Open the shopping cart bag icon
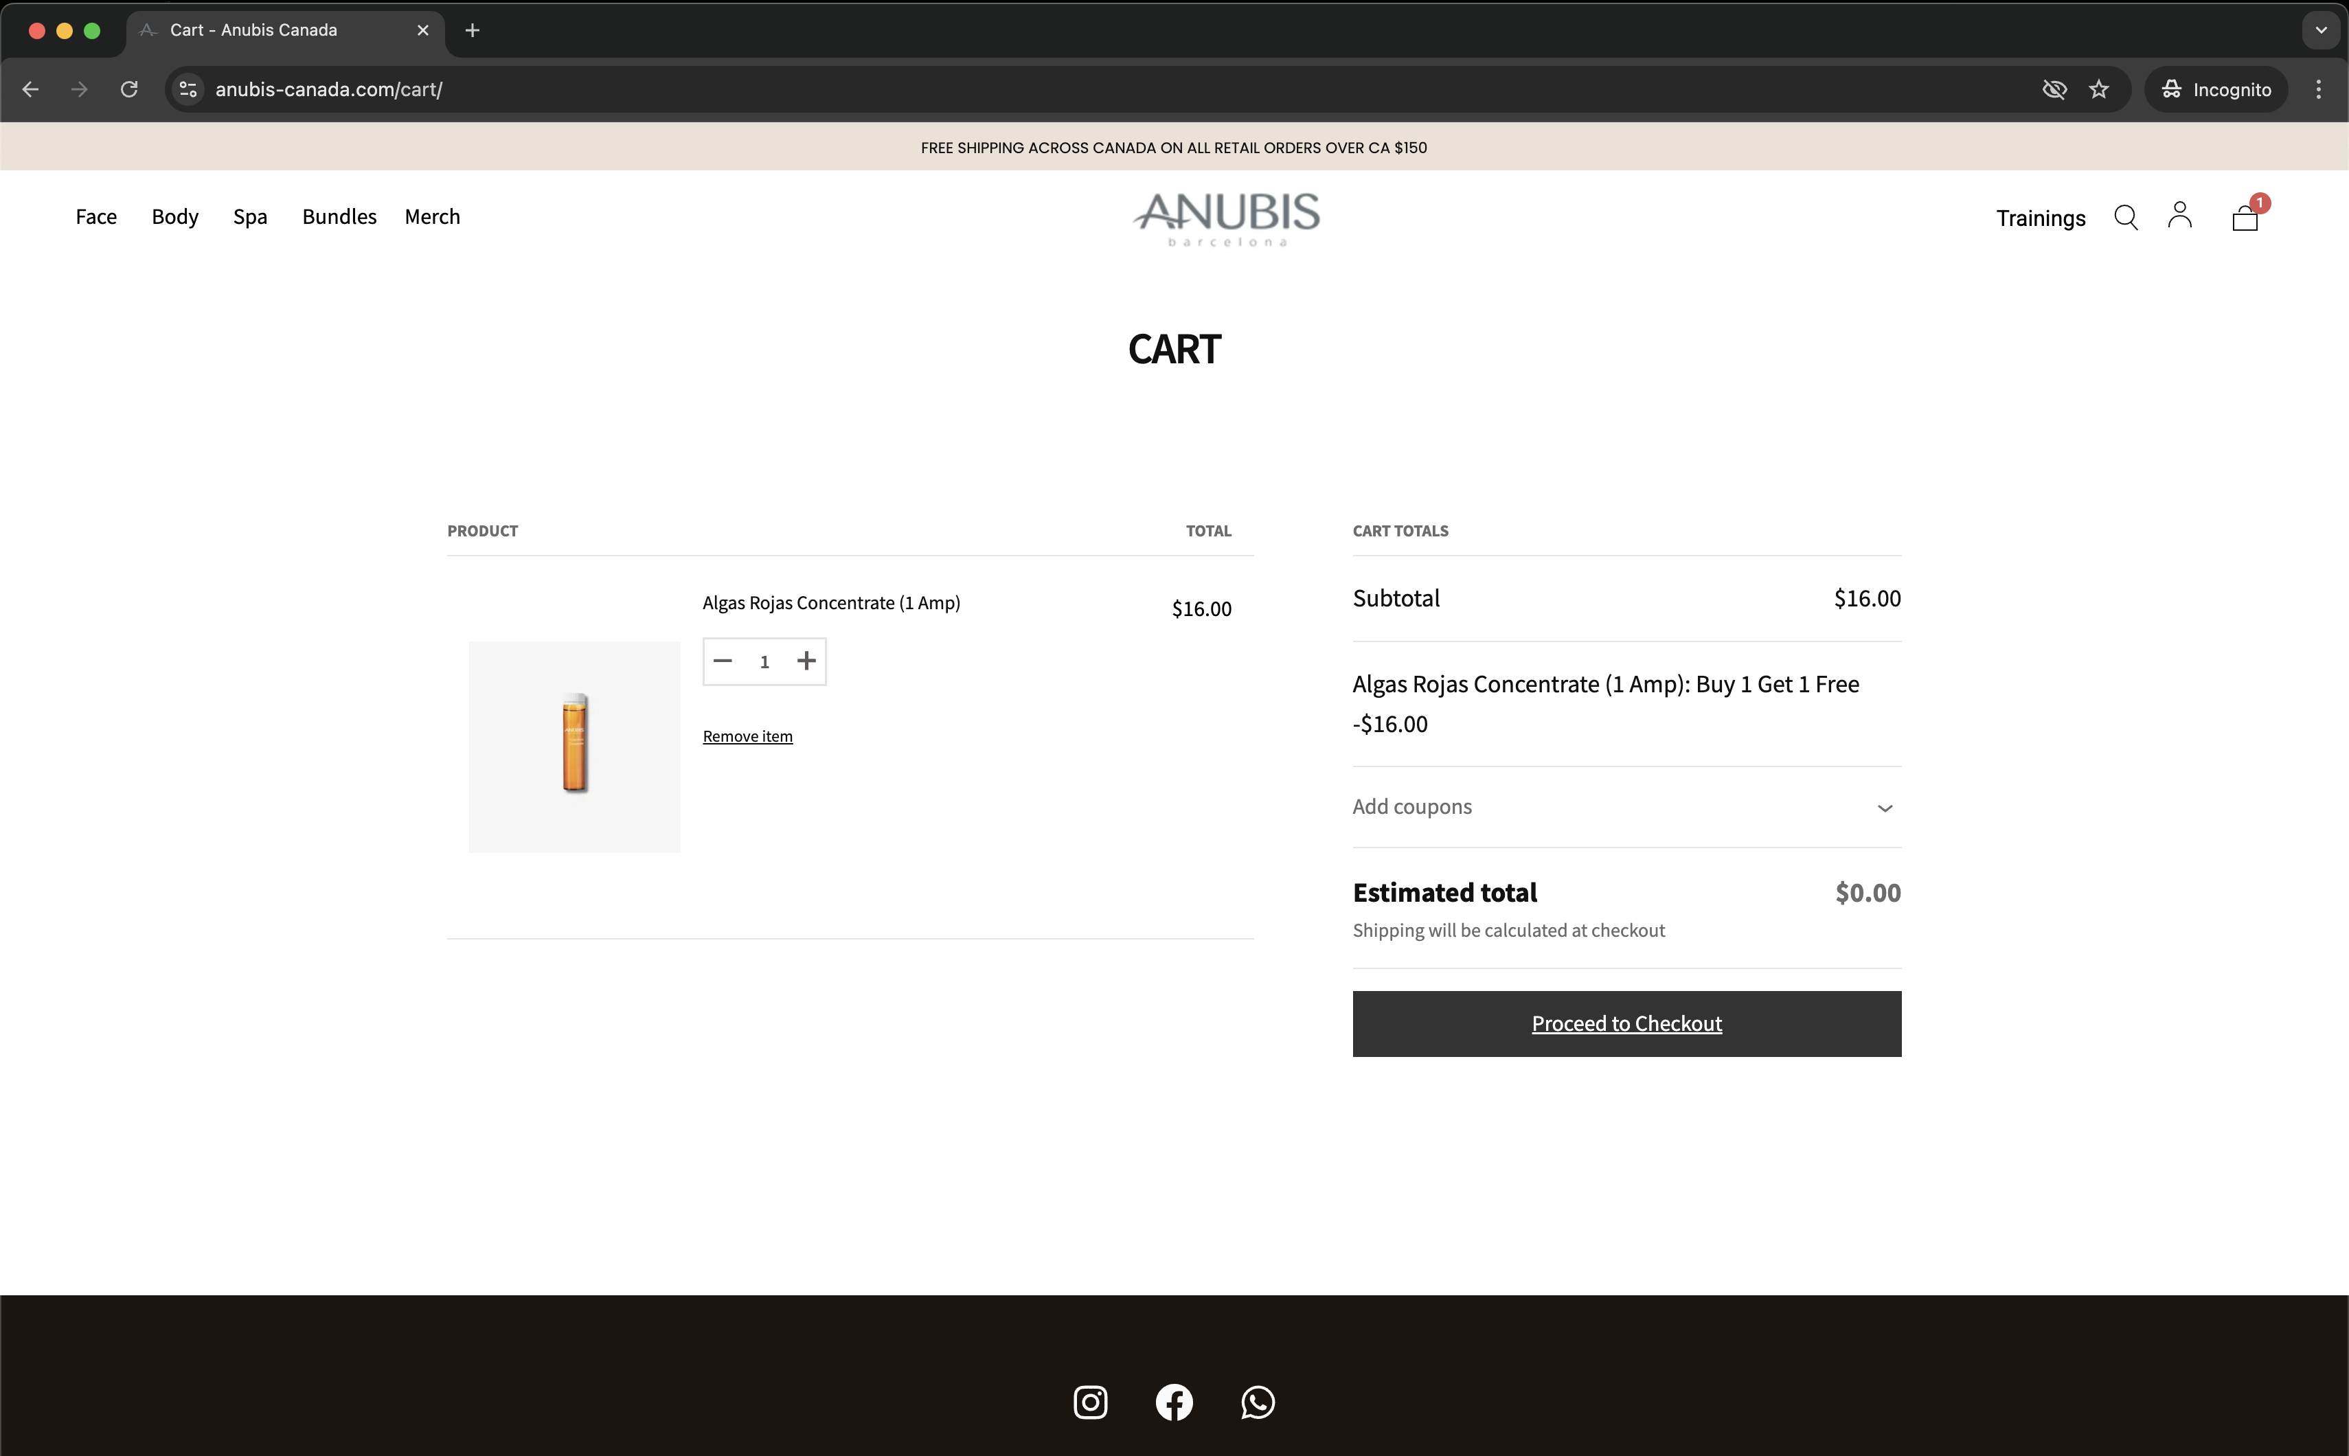This screenshot has height=1456, width=2349. click(2245, 218)
